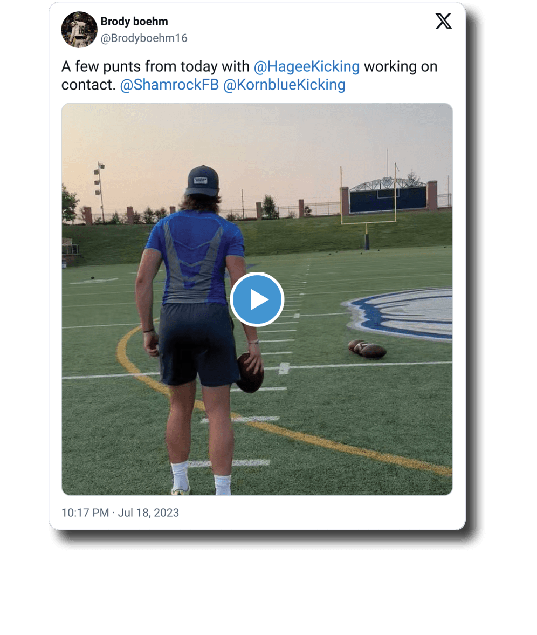The image size is (537, 635).
Task: Click the X logo on the post
Action: (443, 22)
